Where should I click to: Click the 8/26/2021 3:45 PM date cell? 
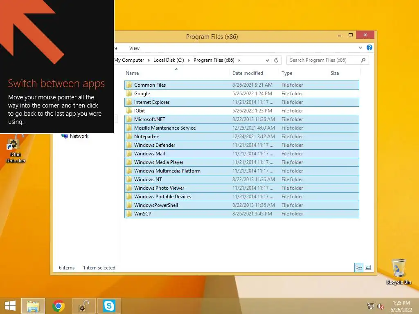pos(252,213)
